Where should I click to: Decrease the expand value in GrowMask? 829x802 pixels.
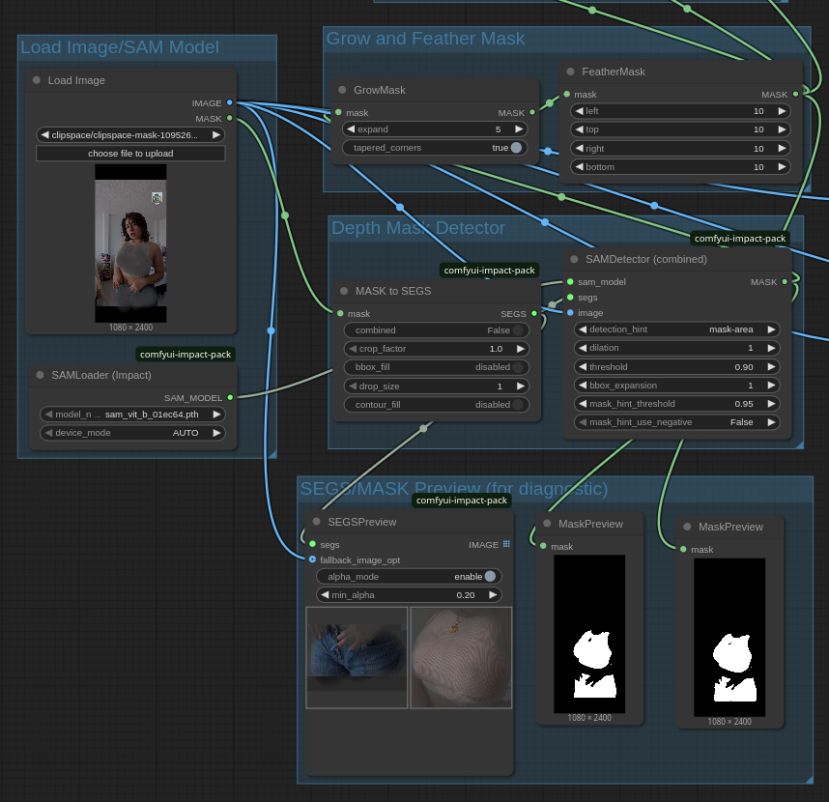351,129
